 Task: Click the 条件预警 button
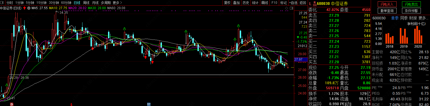click(x=411, y=11)
